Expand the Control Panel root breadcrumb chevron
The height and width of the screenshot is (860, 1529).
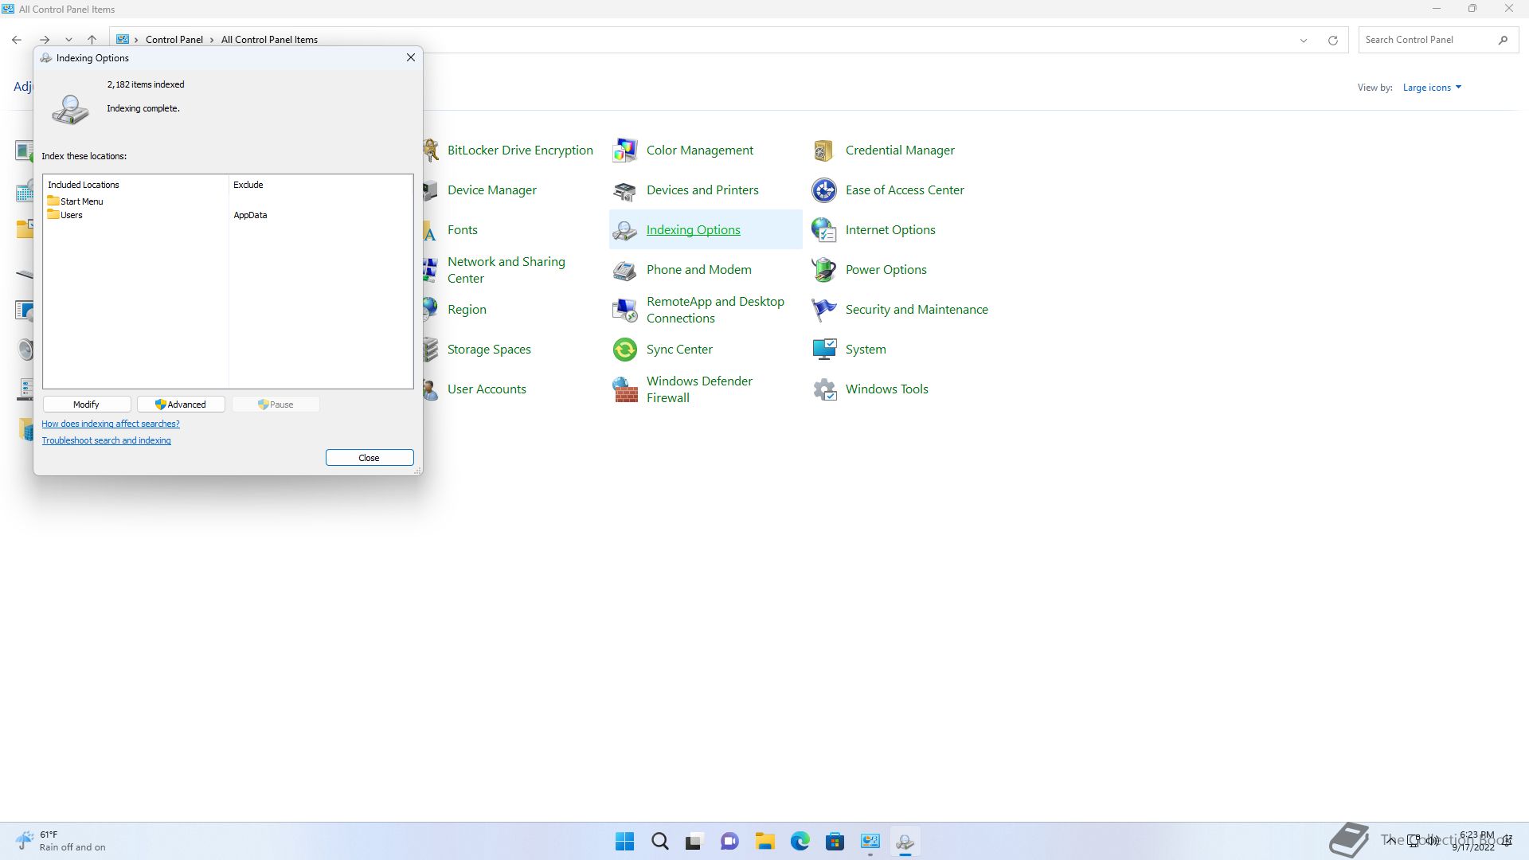click(x=136, y=40)
